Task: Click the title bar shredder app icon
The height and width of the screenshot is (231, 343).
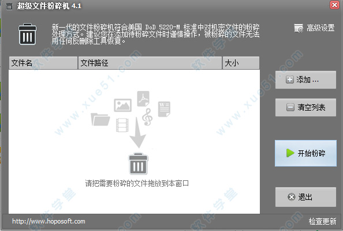Action: [9, 6]
